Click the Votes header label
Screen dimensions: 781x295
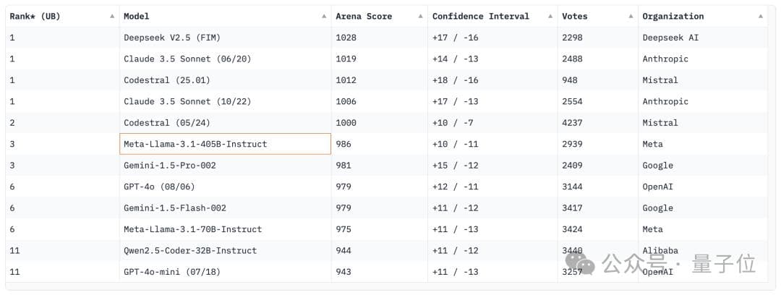[x=575, y=16]
